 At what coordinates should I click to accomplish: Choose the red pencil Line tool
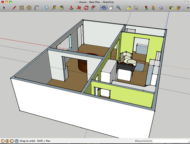[x=14, y=8]
